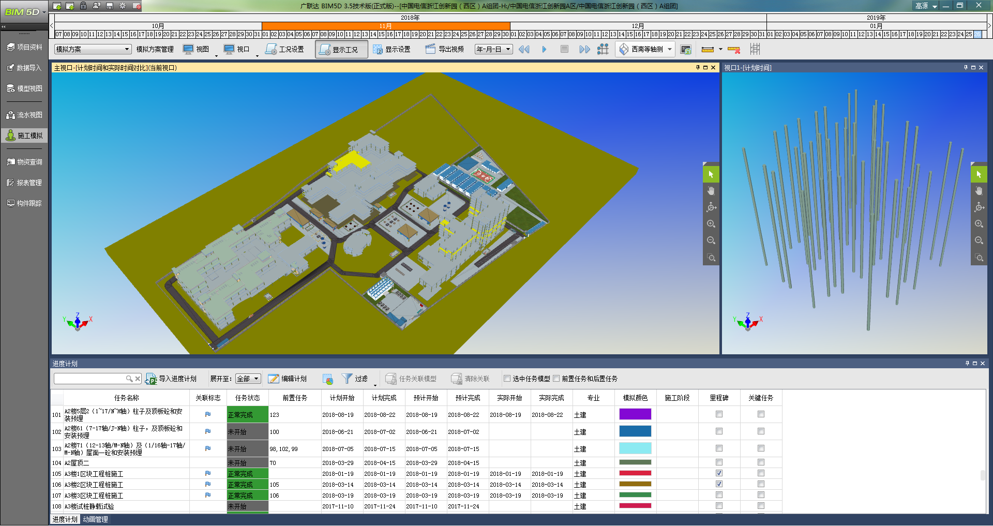Screen dimensions: 993x526
Task: Open 模型视图 in the sidebar
Action: pos(24,88)
